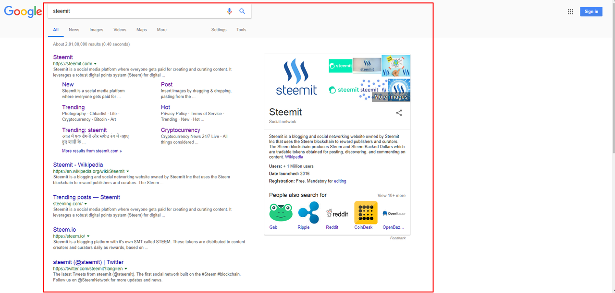Viewport: 615px width, 293px height.
Task: Expand the arrow next to the Twitter URL
Action: [126, 269]
